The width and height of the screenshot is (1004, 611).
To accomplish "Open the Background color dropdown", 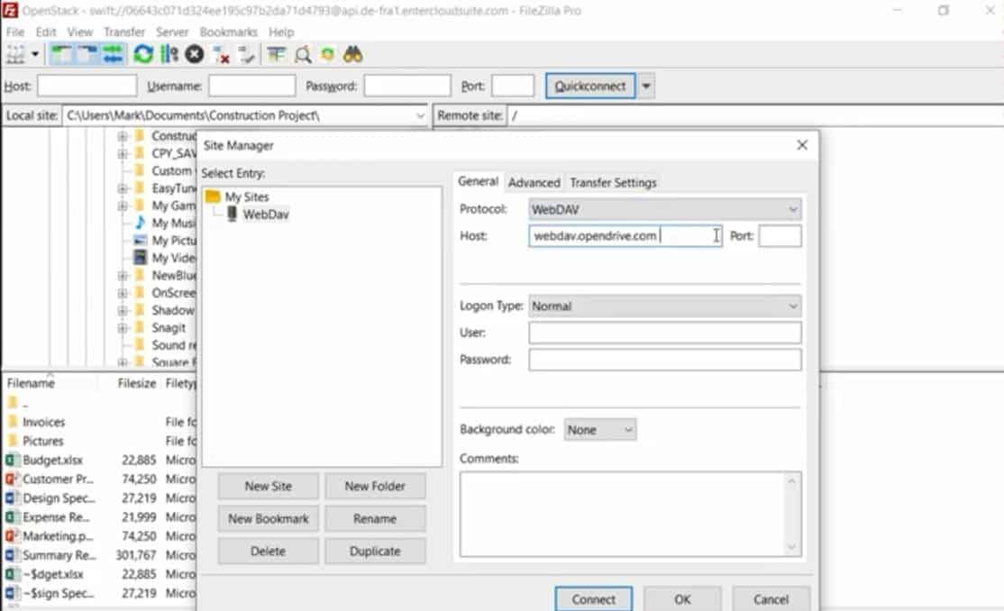I will (x=600, y=430).
